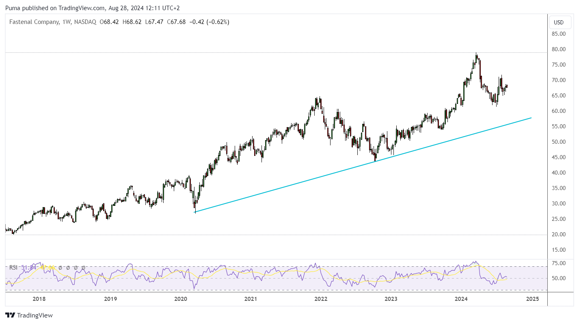Click the lower dotted horizontal line near 20

click(x=276, y=235)
